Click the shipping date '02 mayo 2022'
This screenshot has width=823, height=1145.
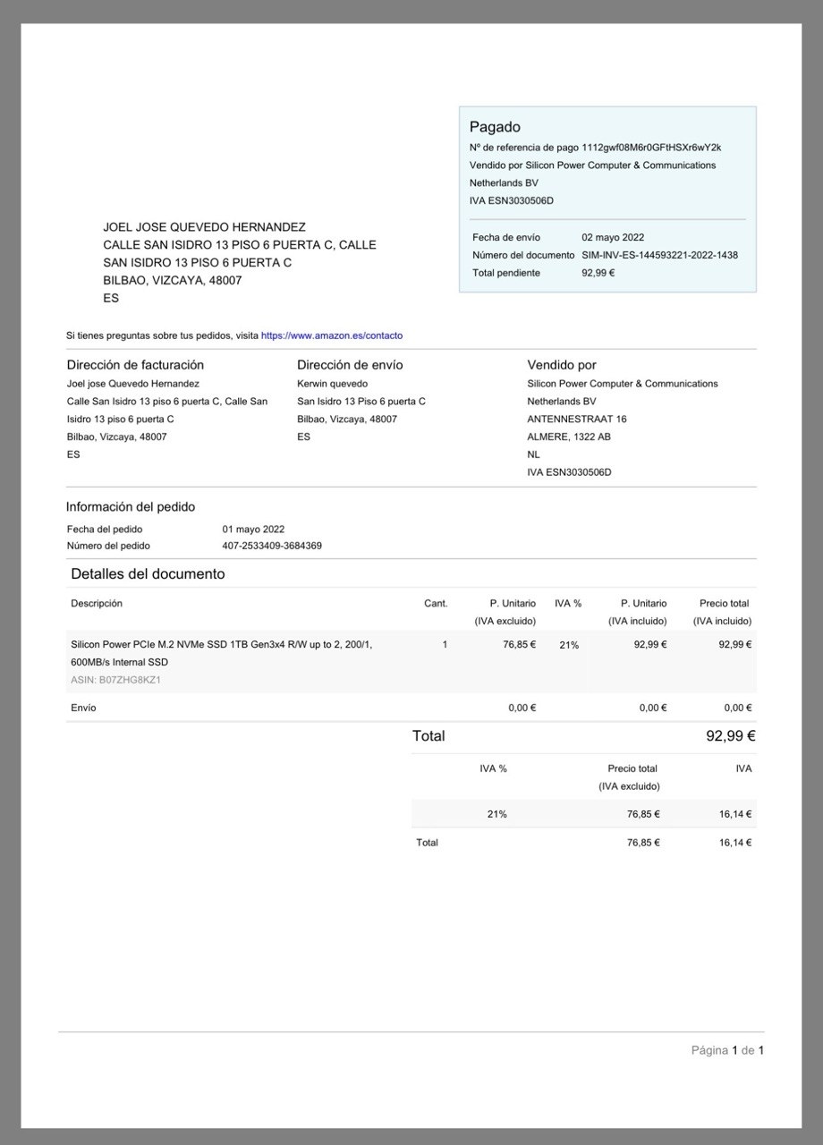613,237
